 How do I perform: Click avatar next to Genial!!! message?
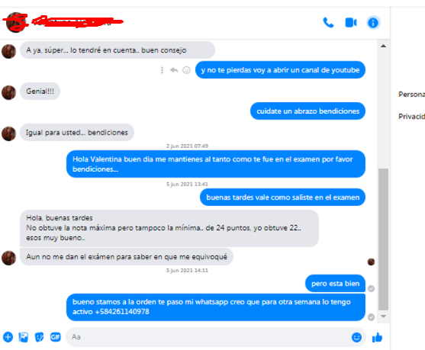click(x=8, y=92)
